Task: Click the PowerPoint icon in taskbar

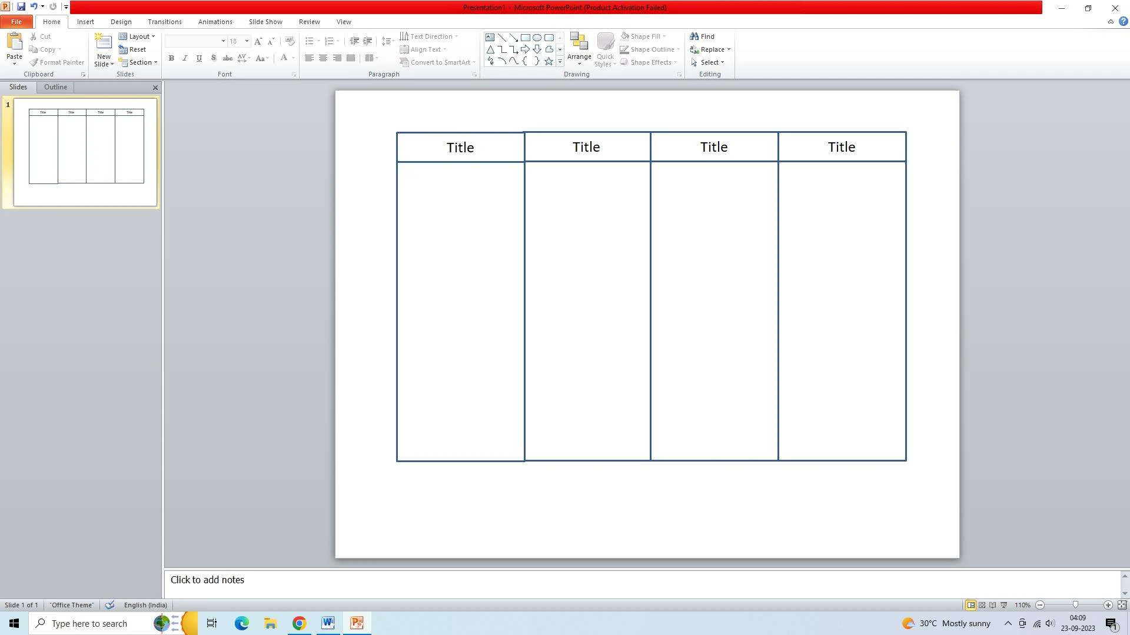Action: (357, 623)
